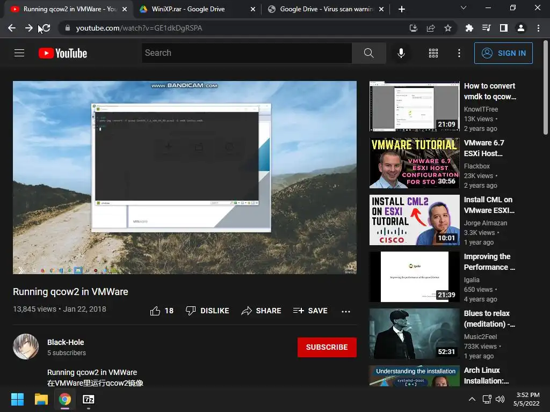Click the Flackbox channel name

(x=477, y=166)
